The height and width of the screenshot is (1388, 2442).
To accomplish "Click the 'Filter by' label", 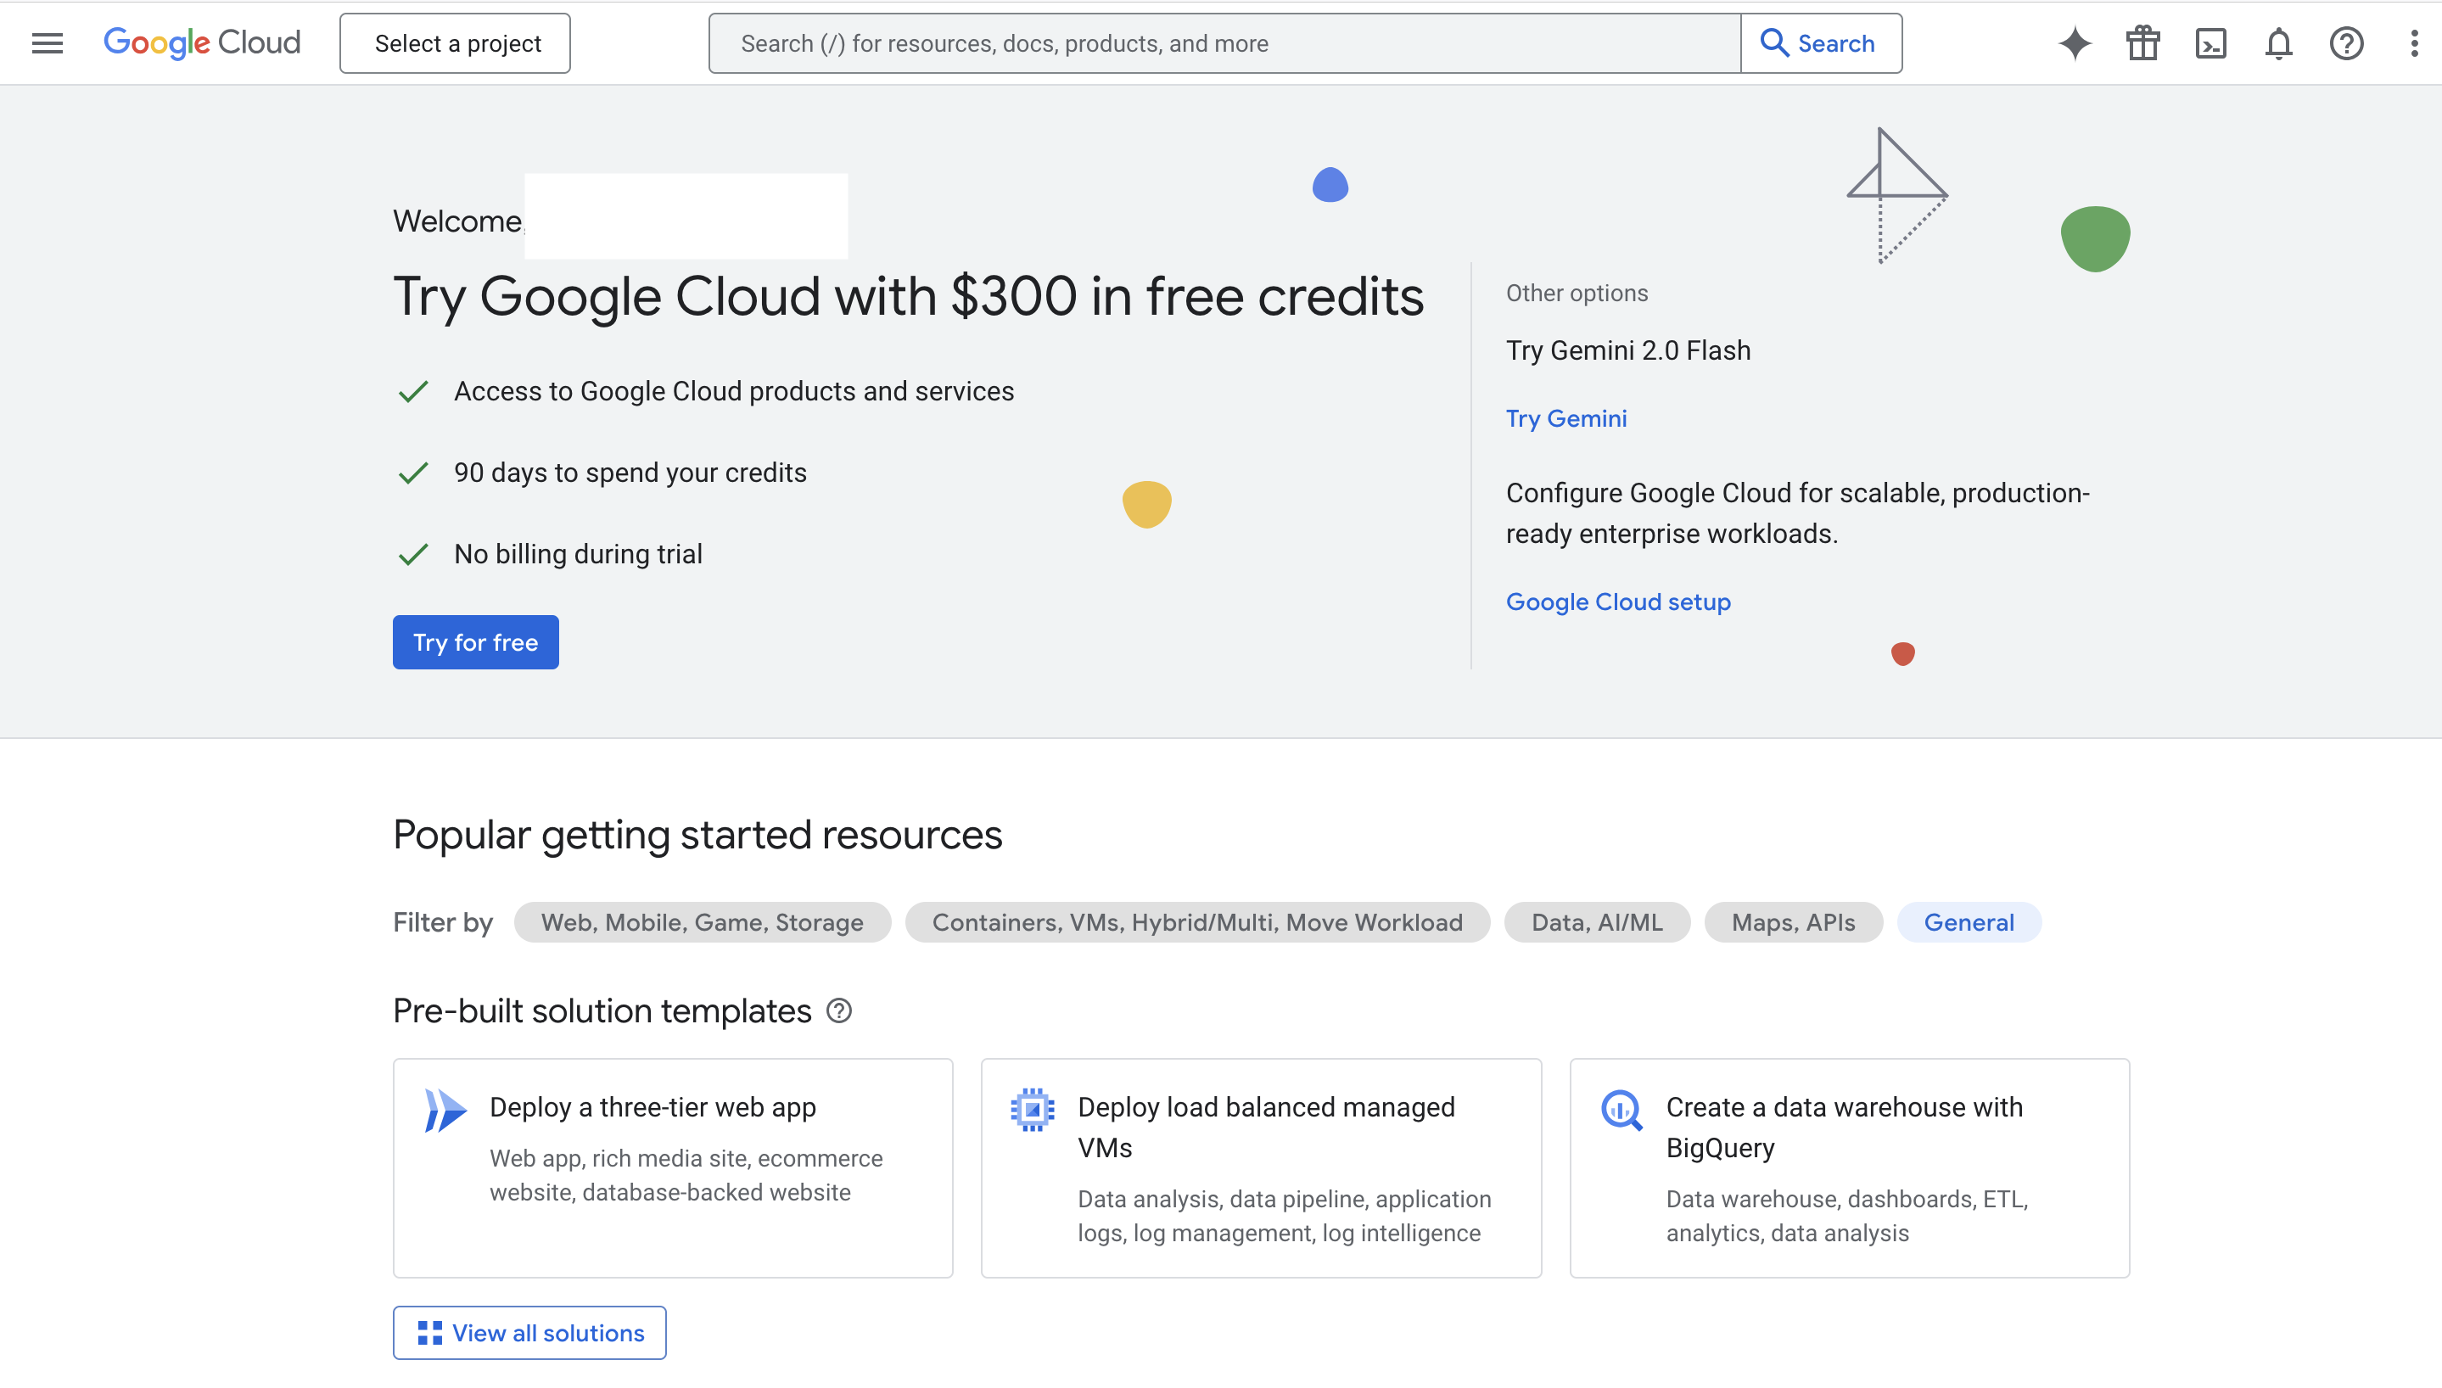I will coord(442,922).
